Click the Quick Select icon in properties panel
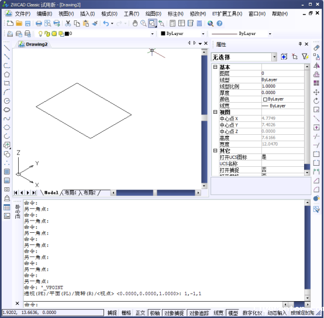This screenshot has width=324, height=318. point(305,57)
